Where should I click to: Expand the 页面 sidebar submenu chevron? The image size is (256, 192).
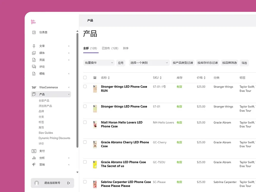point(69,60)
